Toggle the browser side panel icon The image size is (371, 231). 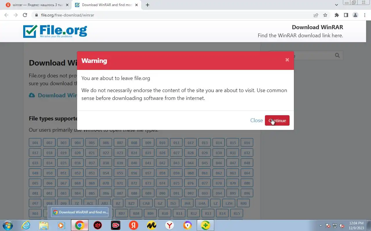[x=346, y=15]
